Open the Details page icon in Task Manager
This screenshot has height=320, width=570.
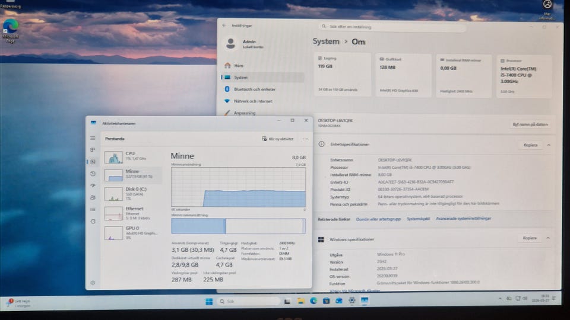[93, 209]
